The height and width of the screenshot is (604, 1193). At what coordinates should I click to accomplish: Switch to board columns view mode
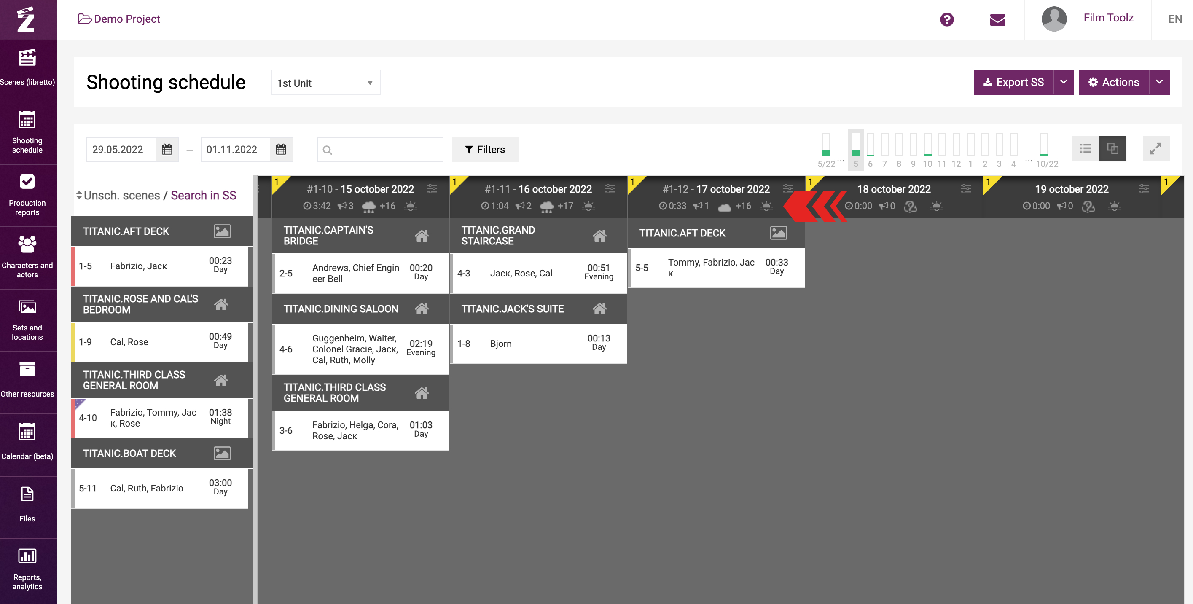(1112, 149)
